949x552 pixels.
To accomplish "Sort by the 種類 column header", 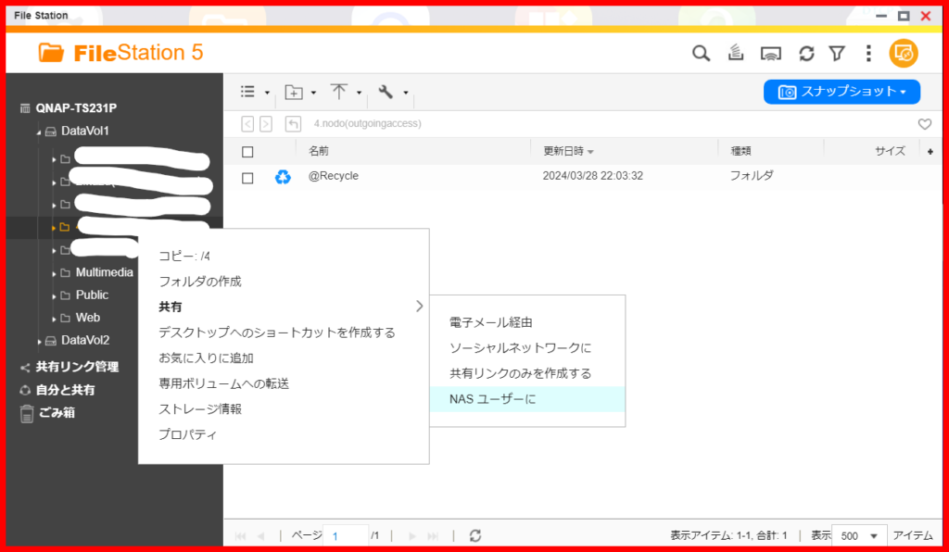I will pyautogui.click(x=740, y=151).
